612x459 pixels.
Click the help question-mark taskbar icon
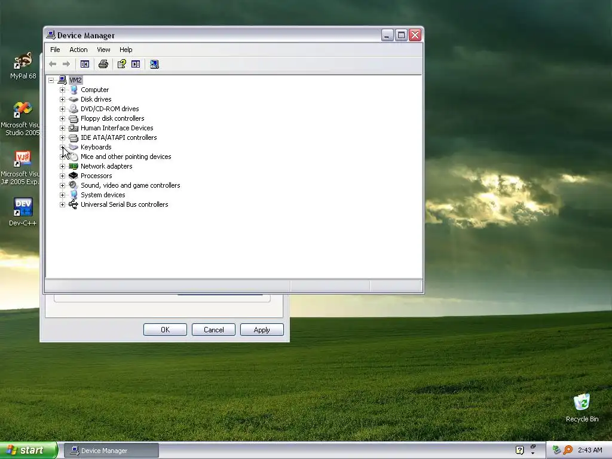519,450
